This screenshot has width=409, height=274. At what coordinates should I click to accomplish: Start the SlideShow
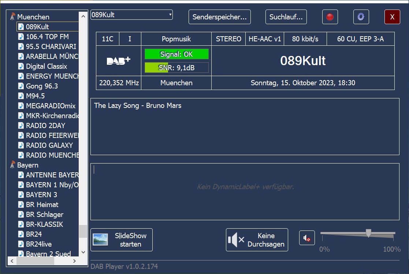[122, 240]
